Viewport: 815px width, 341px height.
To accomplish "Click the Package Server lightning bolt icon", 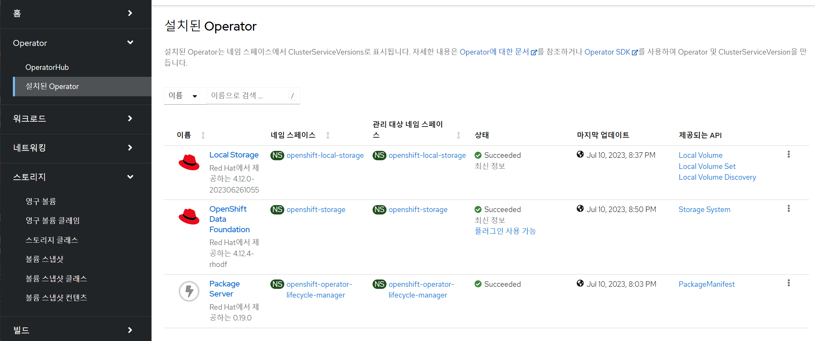I will (x=189, y=291).
